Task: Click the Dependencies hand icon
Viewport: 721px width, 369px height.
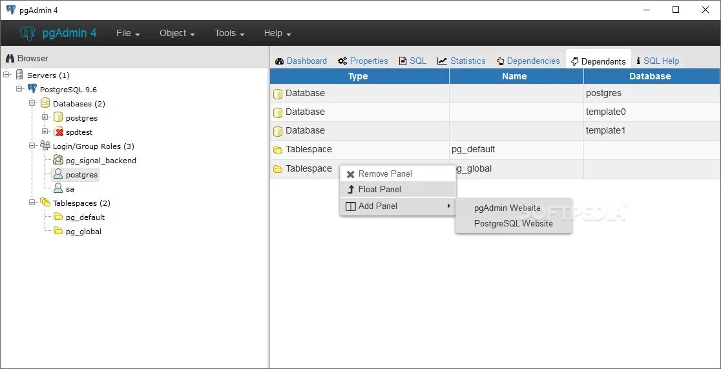Action: 501,61
